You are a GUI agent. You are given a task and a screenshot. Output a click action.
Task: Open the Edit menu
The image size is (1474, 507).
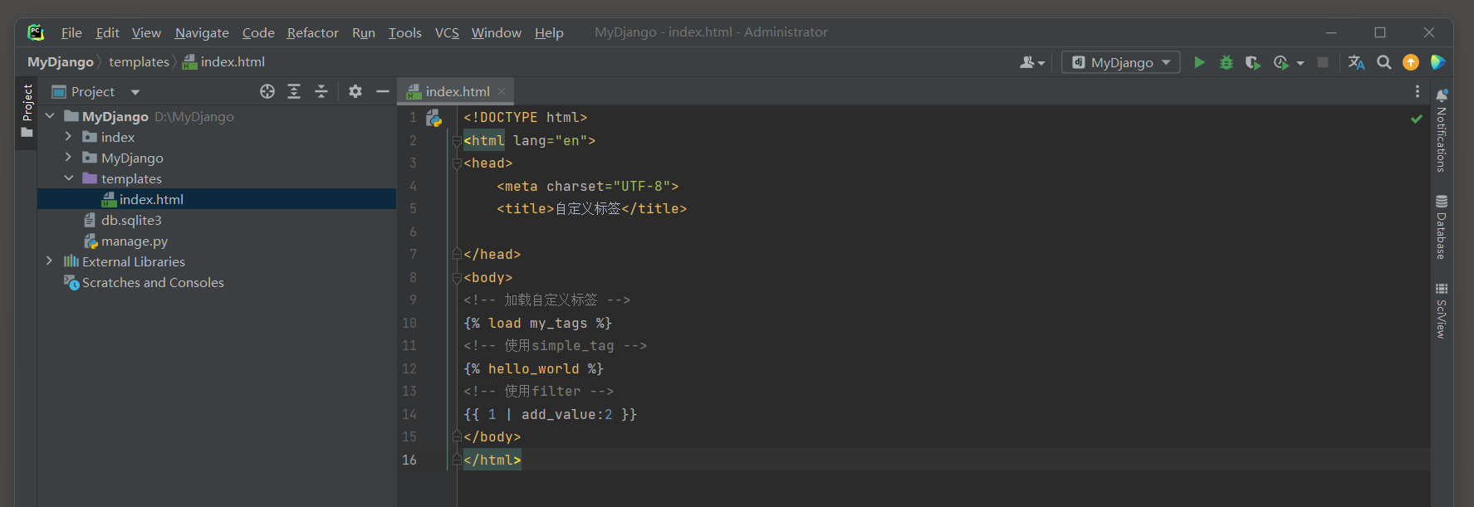tap(107, 32)
